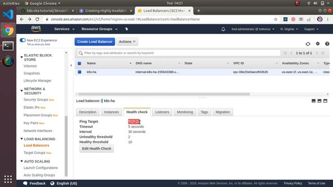Collapse the Network & Security section
Viewport: 333px width, 187px height.
[x=21, y=91]
